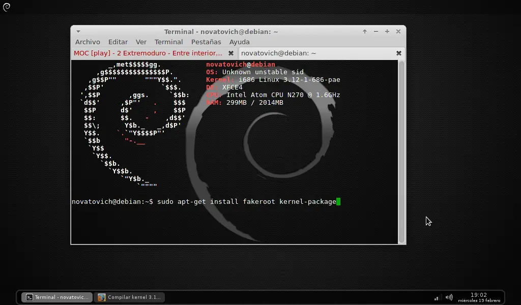Open the Editar menu
521x305 pixels.
click(x=118, y=42)
